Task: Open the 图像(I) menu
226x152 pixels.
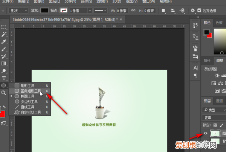Action: [39, 2]
